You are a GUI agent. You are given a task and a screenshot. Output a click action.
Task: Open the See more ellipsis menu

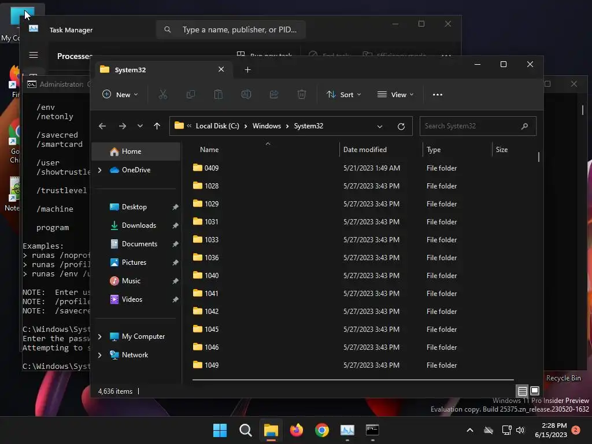438,95
